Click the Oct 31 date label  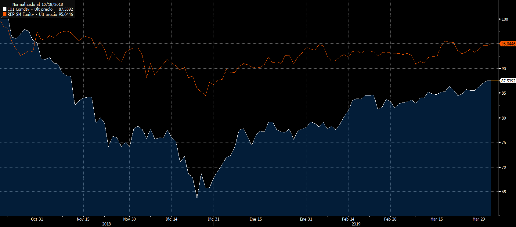(x=37, y=219)
